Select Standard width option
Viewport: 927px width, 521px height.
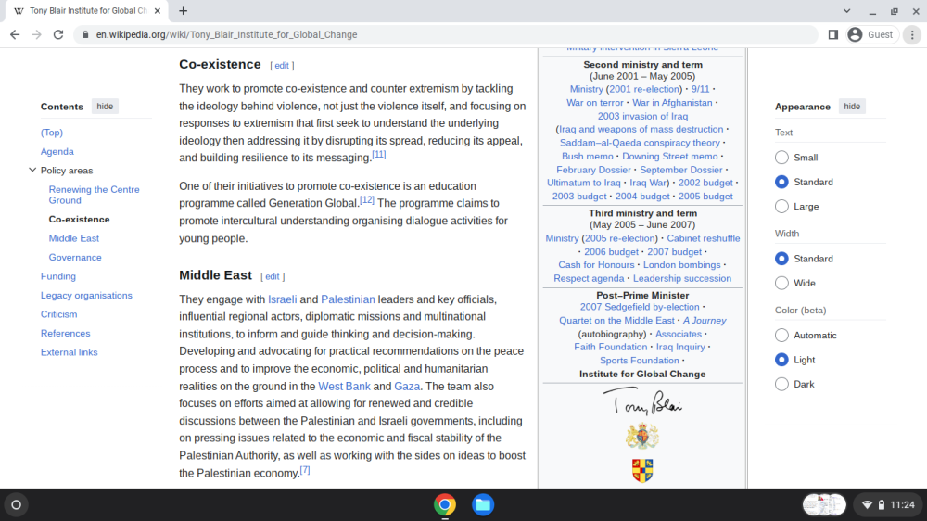[781, 259]
